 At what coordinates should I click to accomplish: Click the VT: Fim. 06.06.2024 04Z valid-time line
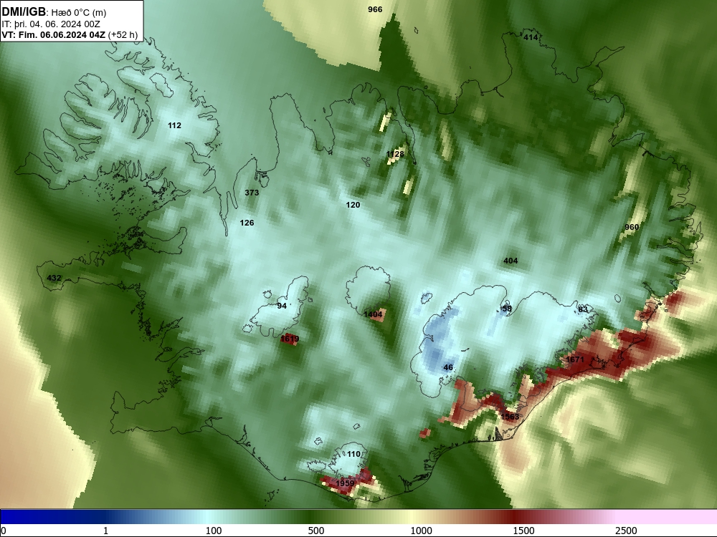54,35
